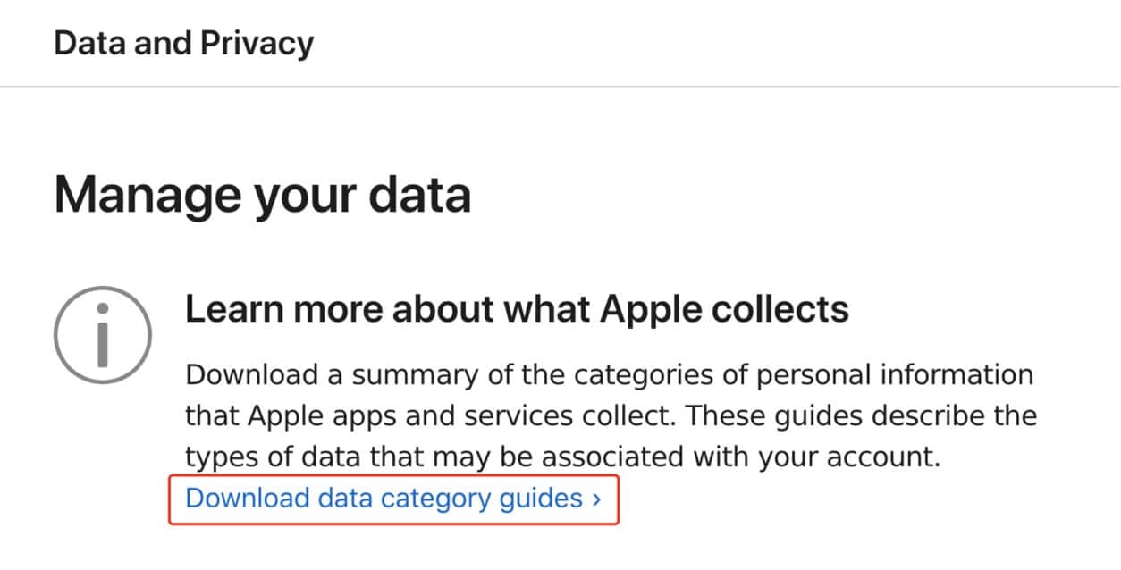The width and height of the screenshot is (1121, 570).
Task: Click the circled info icon
Action: point(103,336)
